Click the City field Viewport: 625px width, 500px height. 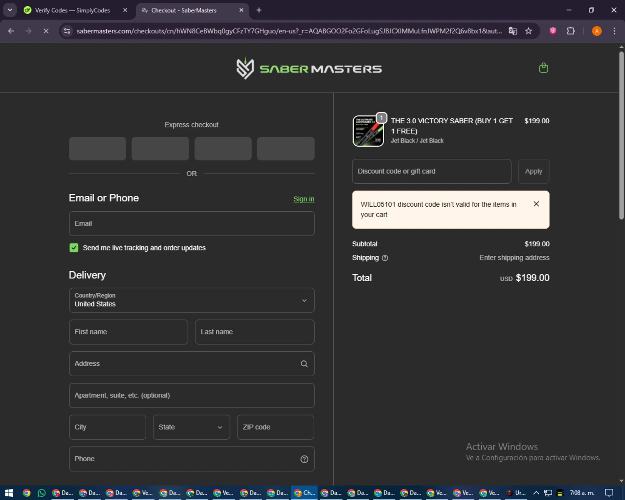[107, 427]
